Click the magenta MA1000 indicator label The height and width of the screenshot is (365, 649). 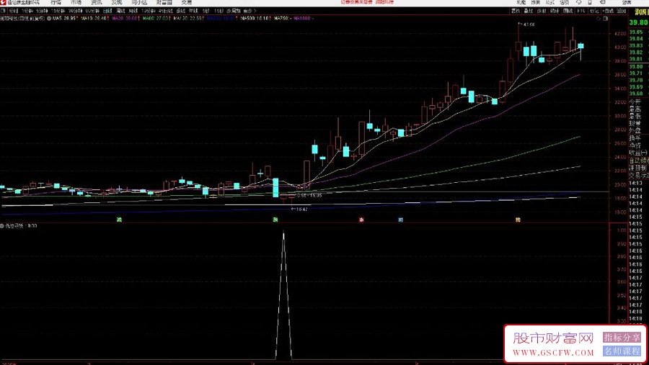pos(304,19)
